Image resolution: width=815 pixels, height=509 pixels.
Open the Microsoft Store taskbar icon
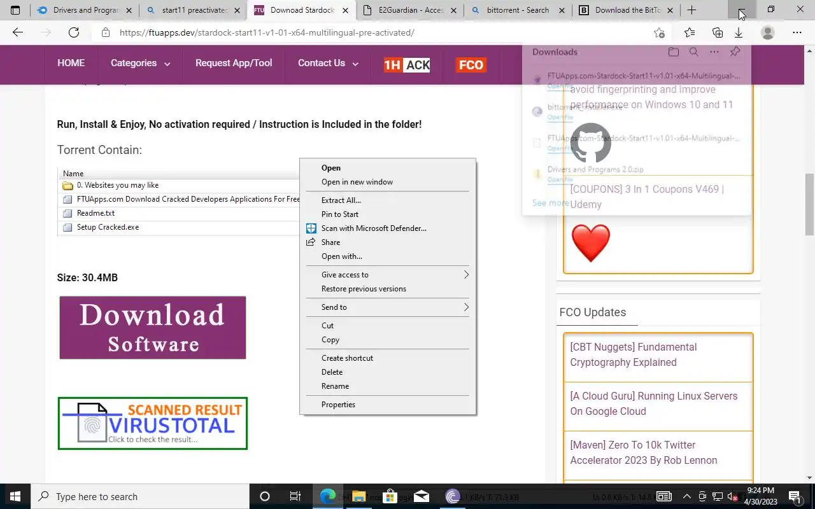[390, 496]
